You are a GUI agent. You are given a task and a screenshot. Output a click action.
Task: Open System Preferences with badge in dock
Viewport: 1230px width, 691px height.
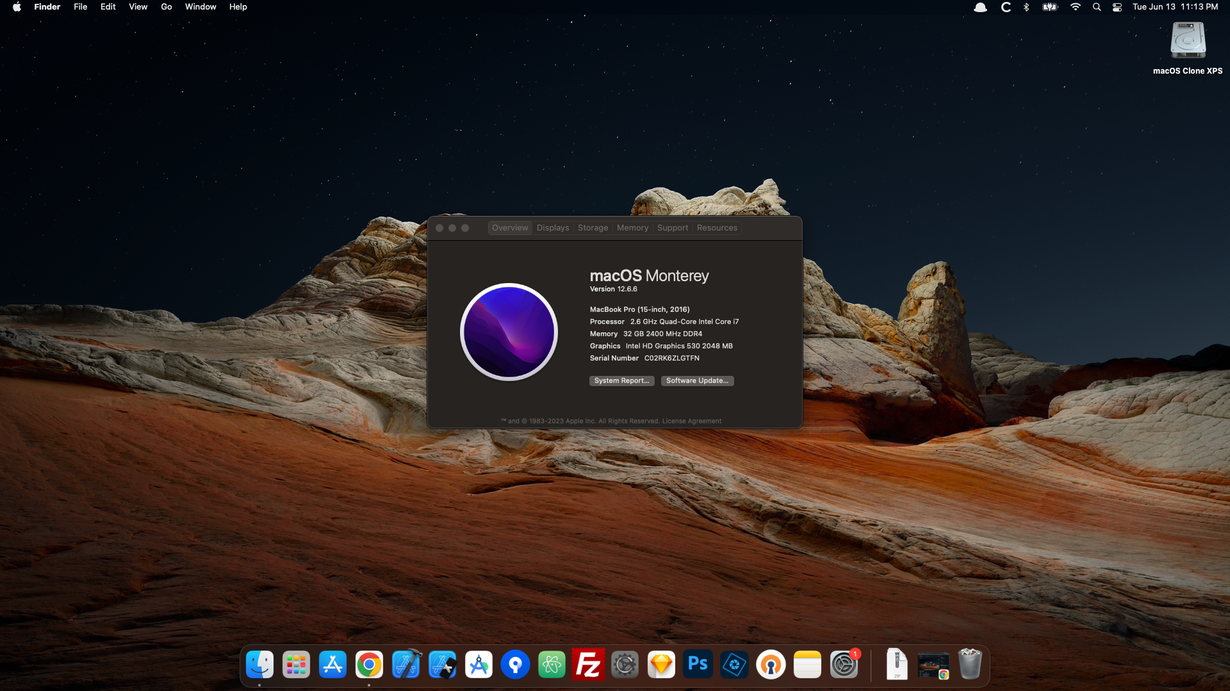(x=844, y=665)
